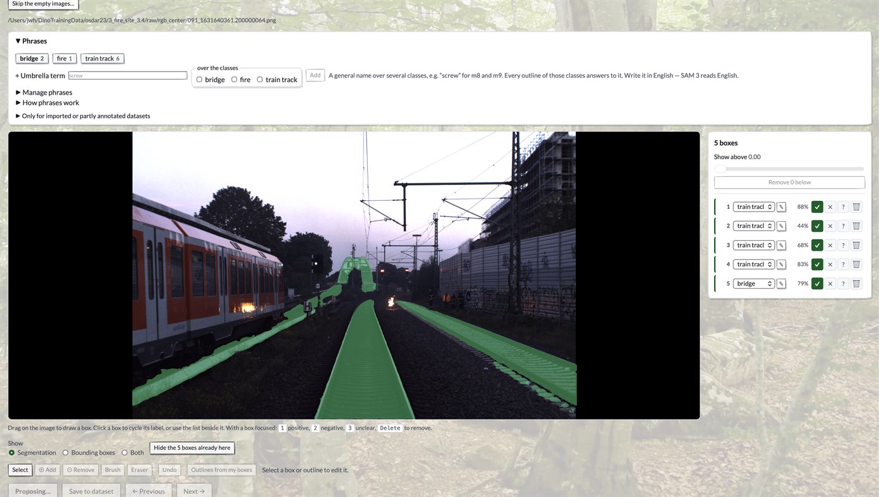Click the Umbrella term input field
Image resolution: width=879 pixels, height=497 pixels.
[127, 76]
